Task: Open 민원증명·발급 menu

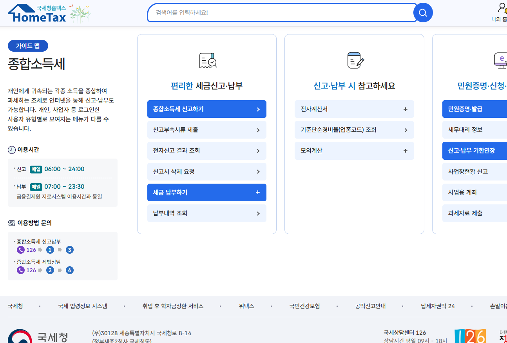Action: pyautogui.click(x=474, y=109)
